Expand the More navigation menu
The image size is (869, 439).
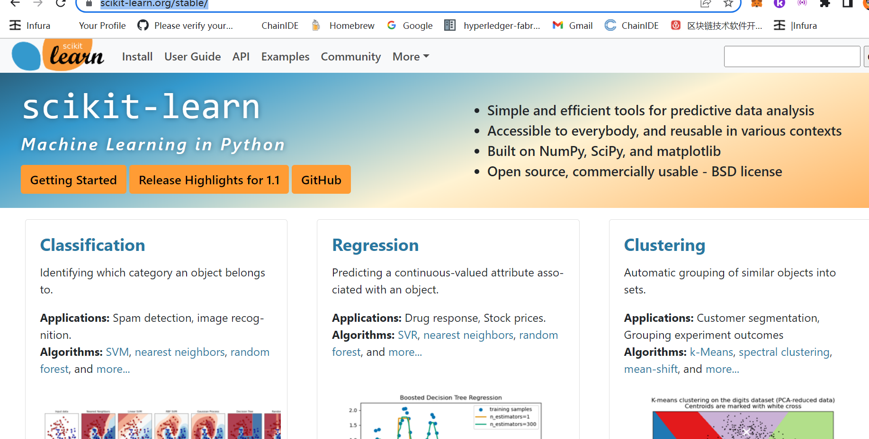click(409, 56)
